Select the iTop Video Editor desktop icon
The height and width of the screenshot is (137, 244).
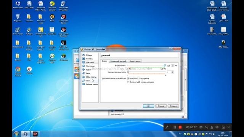[x=64, y=19]
